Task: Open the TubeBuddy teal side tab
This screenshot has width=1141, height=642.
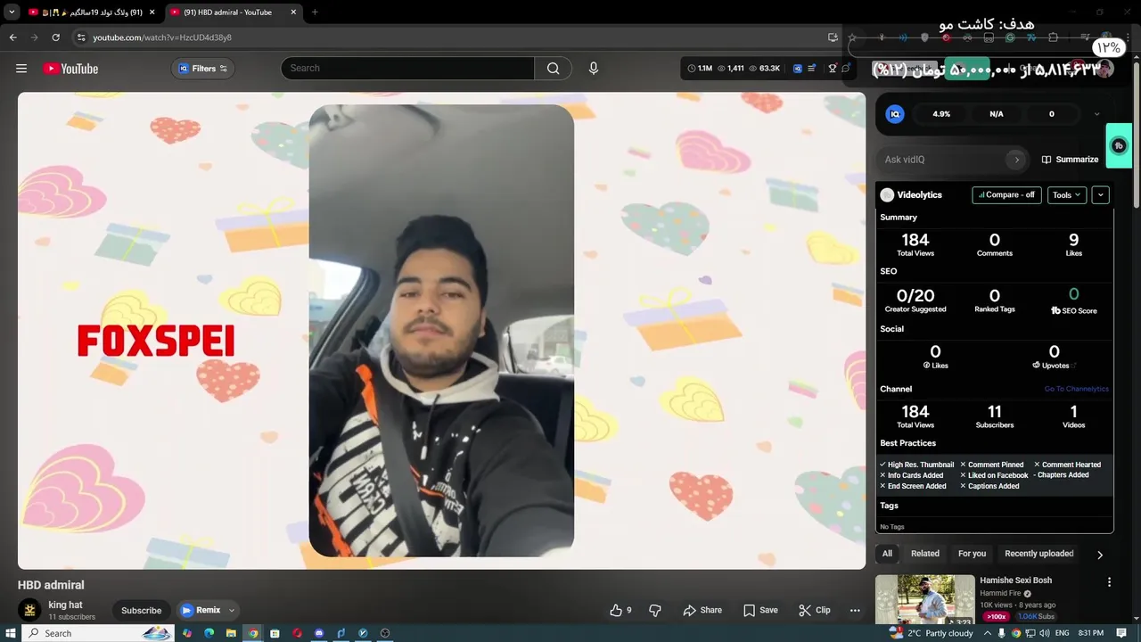Action: click(1119, 145)
